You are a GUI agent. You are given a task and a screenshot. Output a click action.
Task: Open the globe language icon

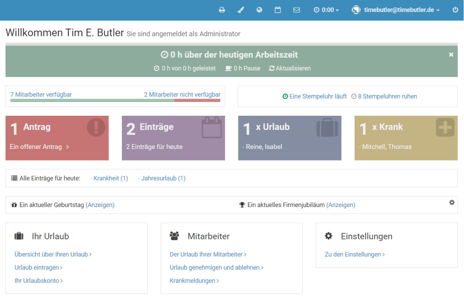pos(259,10)
